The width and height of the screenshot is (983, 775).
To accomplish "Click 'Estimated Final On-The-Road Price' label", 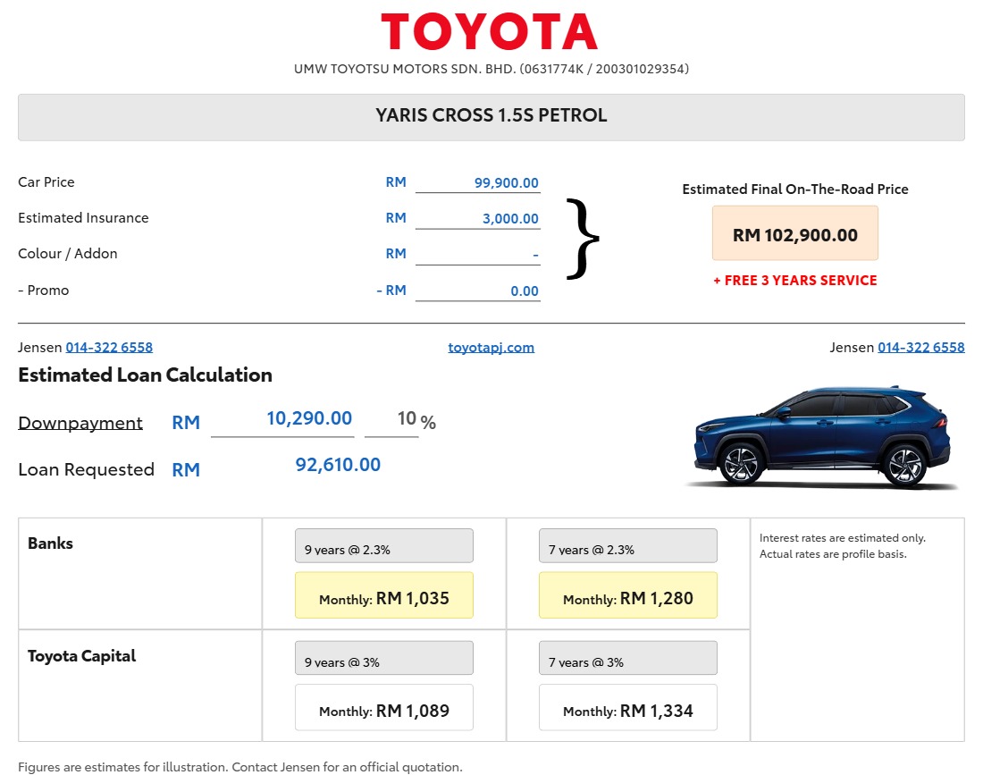I will coord(795,190).
